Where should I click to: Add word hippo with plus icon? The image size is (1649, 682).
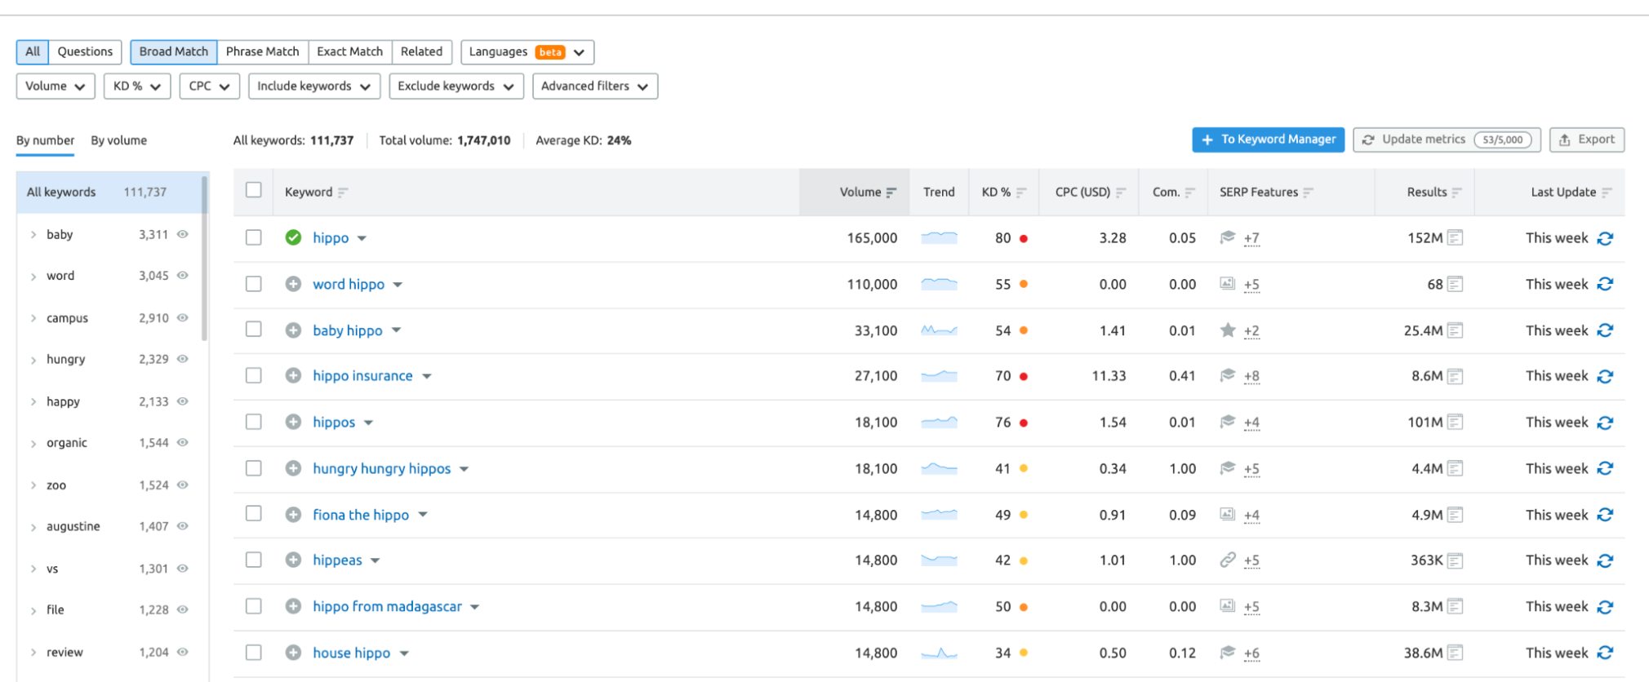point(293,284)
